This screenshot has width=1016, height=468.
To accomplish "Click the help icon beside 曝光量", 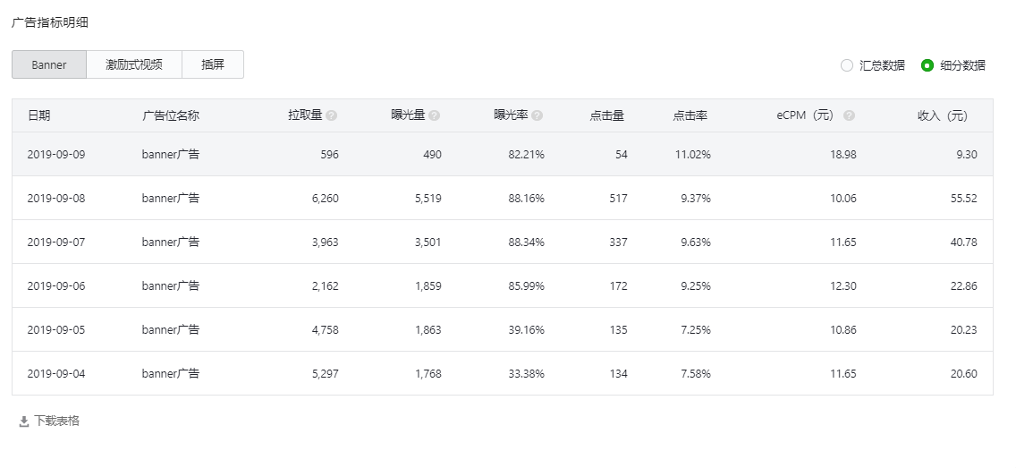I will click(x=434, y=116).
